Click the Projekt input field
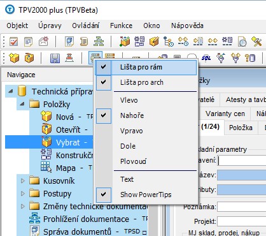This screenshot has width=266, height=236. click(242, 221)
